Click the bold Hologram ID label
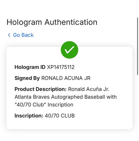This screenshot has height=141, width=139. coord(30,67)
